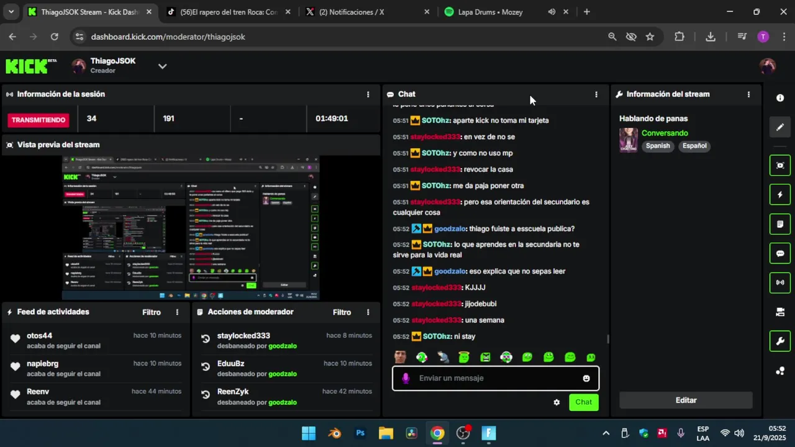Open the Kick logo home link
The height and width of the screenshot is (447, 795).
31,66
